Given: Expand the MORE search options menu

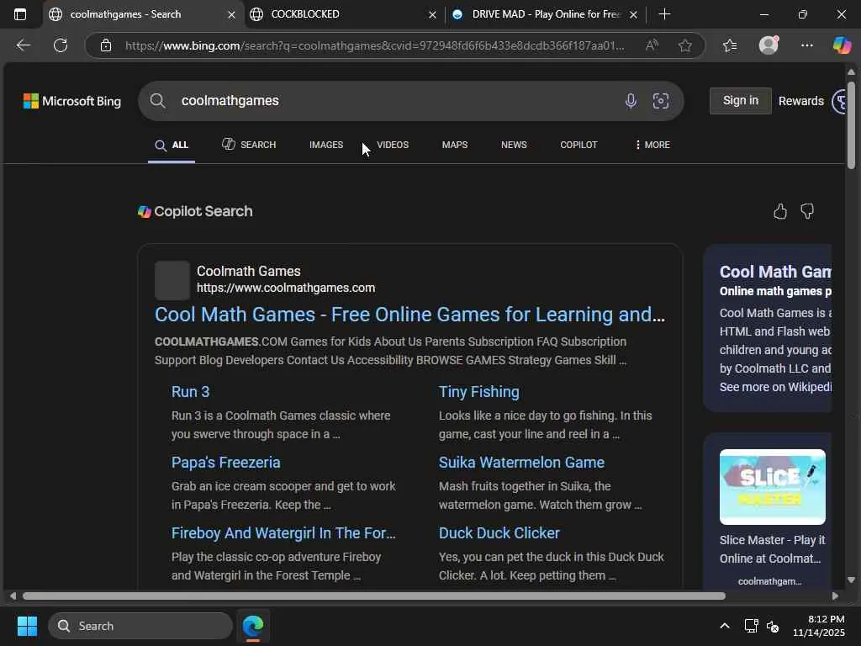Looking at the screenshot, I should (x=652, y=145).
